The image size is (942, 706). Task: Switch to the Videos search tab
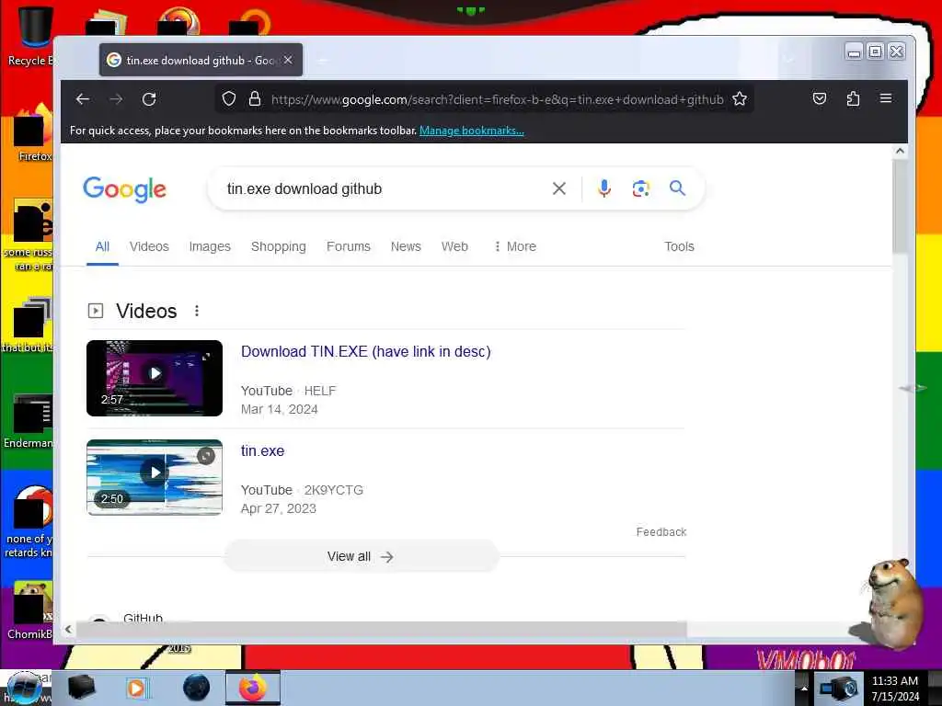point(149,246)
